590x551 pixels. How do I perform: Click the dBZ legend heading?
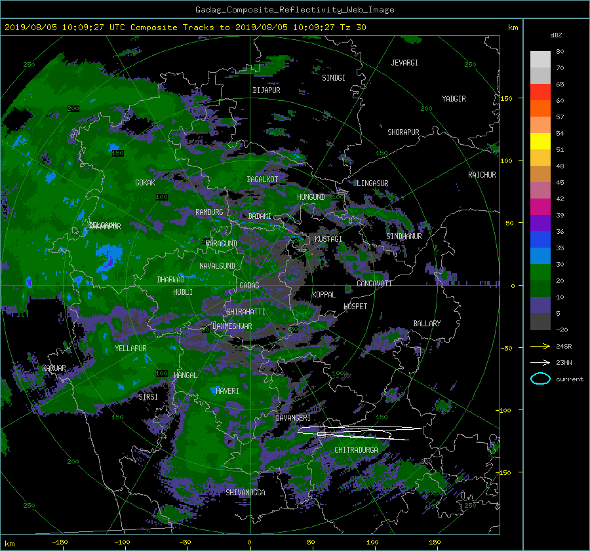556,35
